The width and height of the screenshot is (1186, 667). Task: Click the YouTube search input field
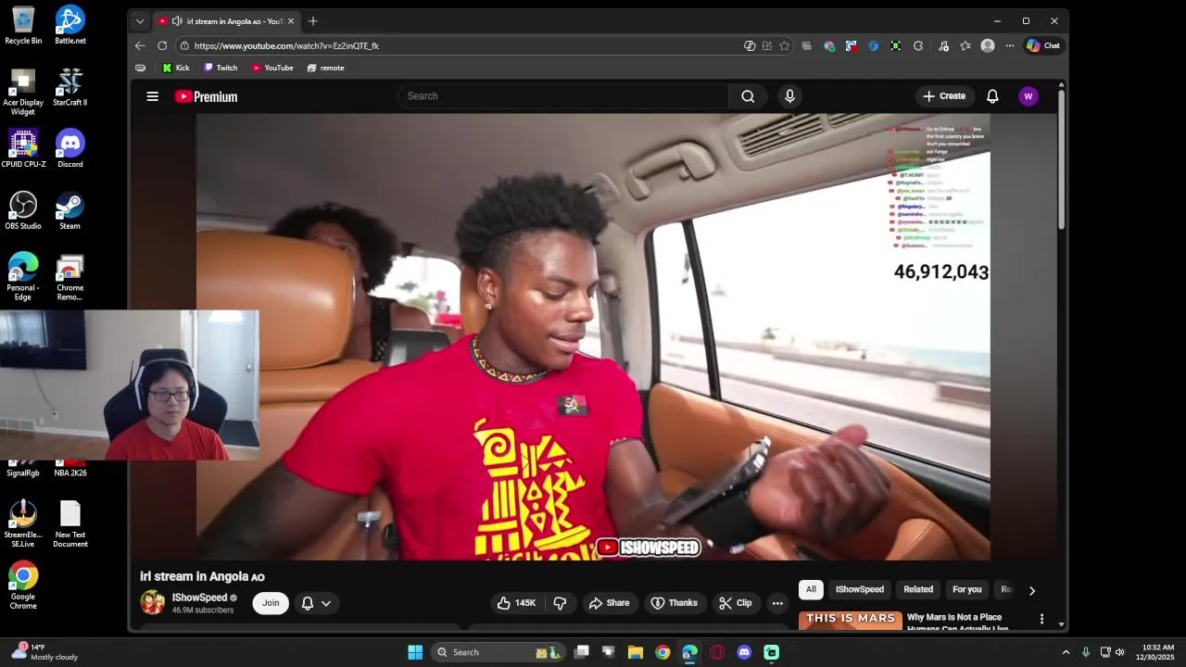point(563,96)
